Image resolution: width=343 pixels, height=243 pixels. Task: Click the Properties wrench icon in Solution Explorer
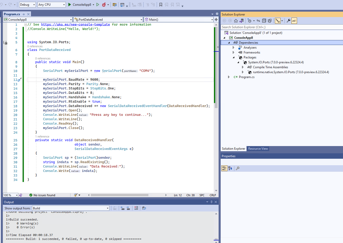pyautogui.click(x=289, y=20)
